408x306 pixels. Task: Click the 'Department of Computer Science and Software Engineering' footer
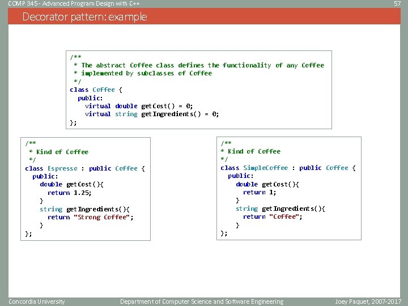(x=202, y=301)
